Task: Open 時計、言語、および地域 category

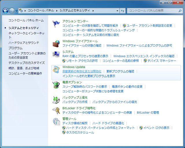Action: (x=24, y=68)
